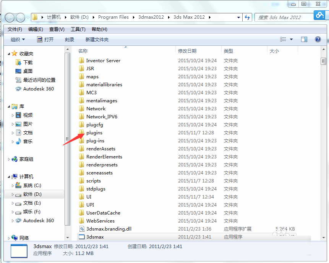The height and width of the screenshot is (263, 329).
Task: Open the 帮助(H) menu
Action: (x=99, y=29)
